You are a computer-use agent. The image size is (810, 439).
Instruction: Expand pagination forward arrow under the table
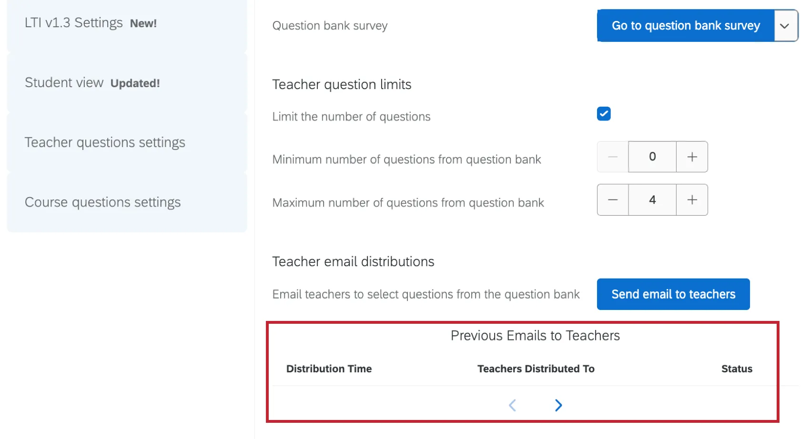pos(558,405)
